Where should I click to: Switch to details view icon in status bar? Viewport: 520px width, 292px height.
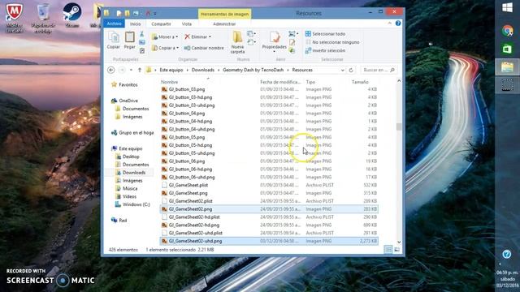pyautogui.click(x=388, y=250)
